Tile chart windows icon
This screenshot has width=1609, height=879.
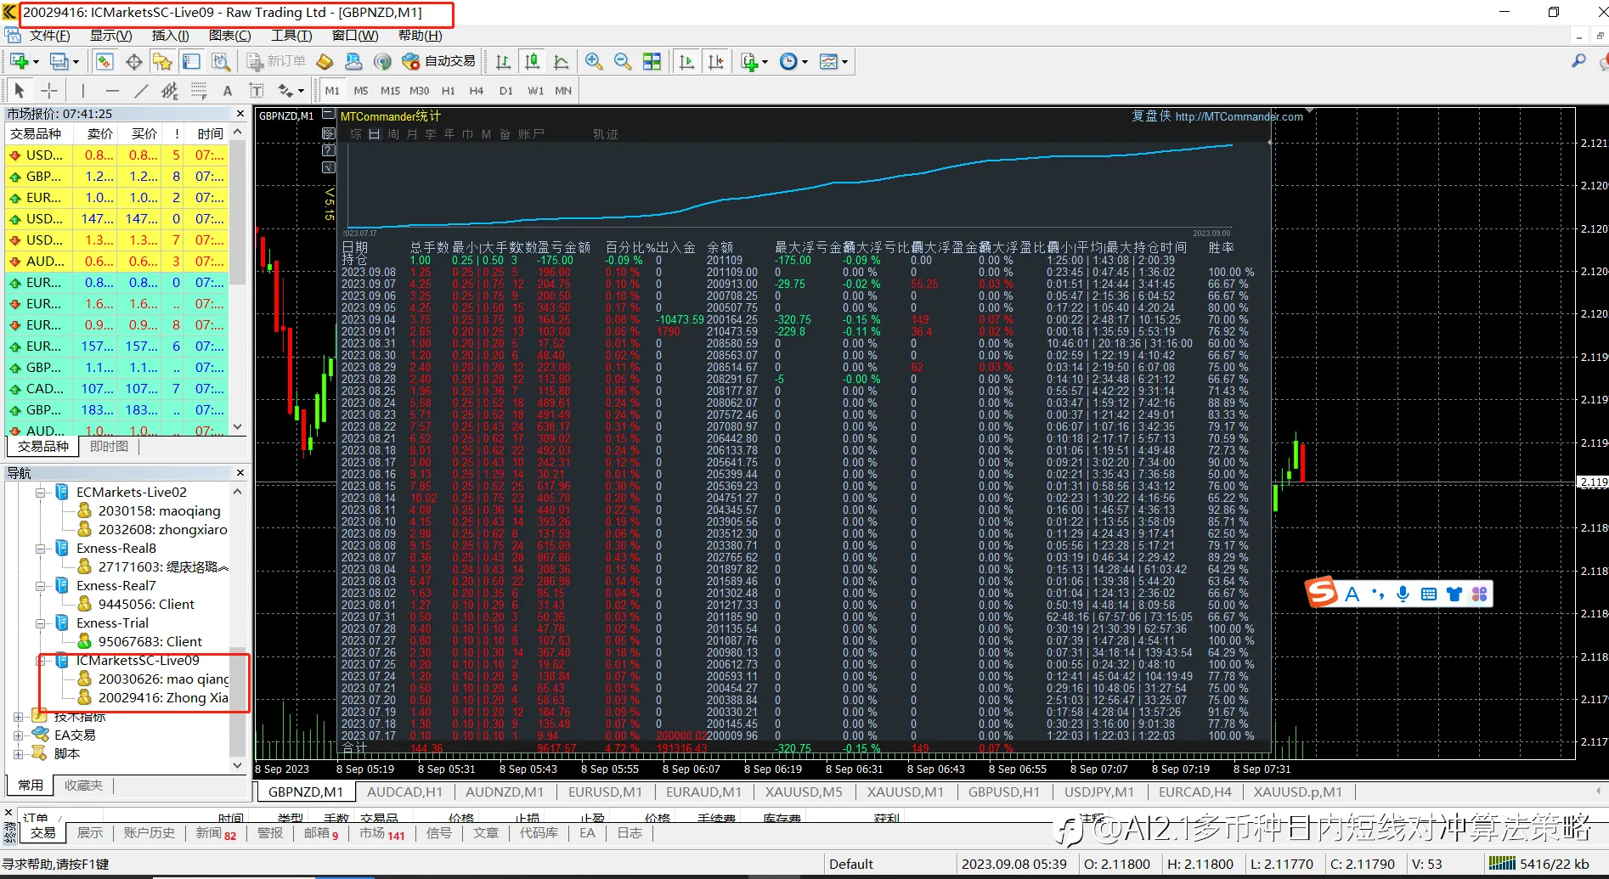coord(652,61)
